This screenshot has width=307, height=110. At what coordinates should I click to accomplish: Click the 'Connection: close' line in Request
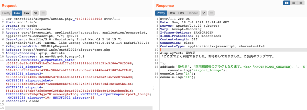22,101
